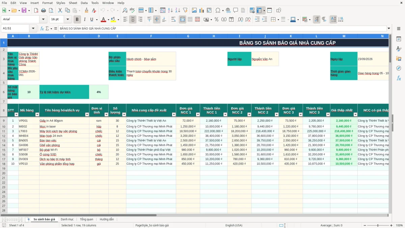405x228 pixels.
Task: Expand the formula bar
Action: click(389, 28)
